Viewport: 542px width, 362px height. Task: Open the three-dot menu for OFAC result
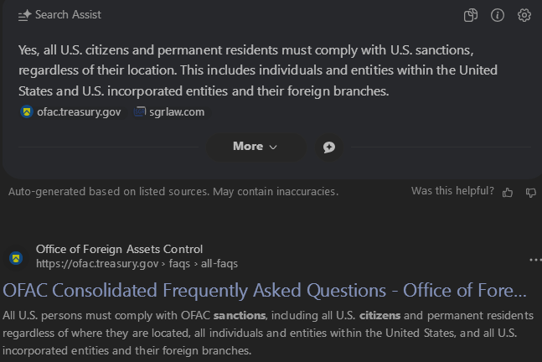534,260
